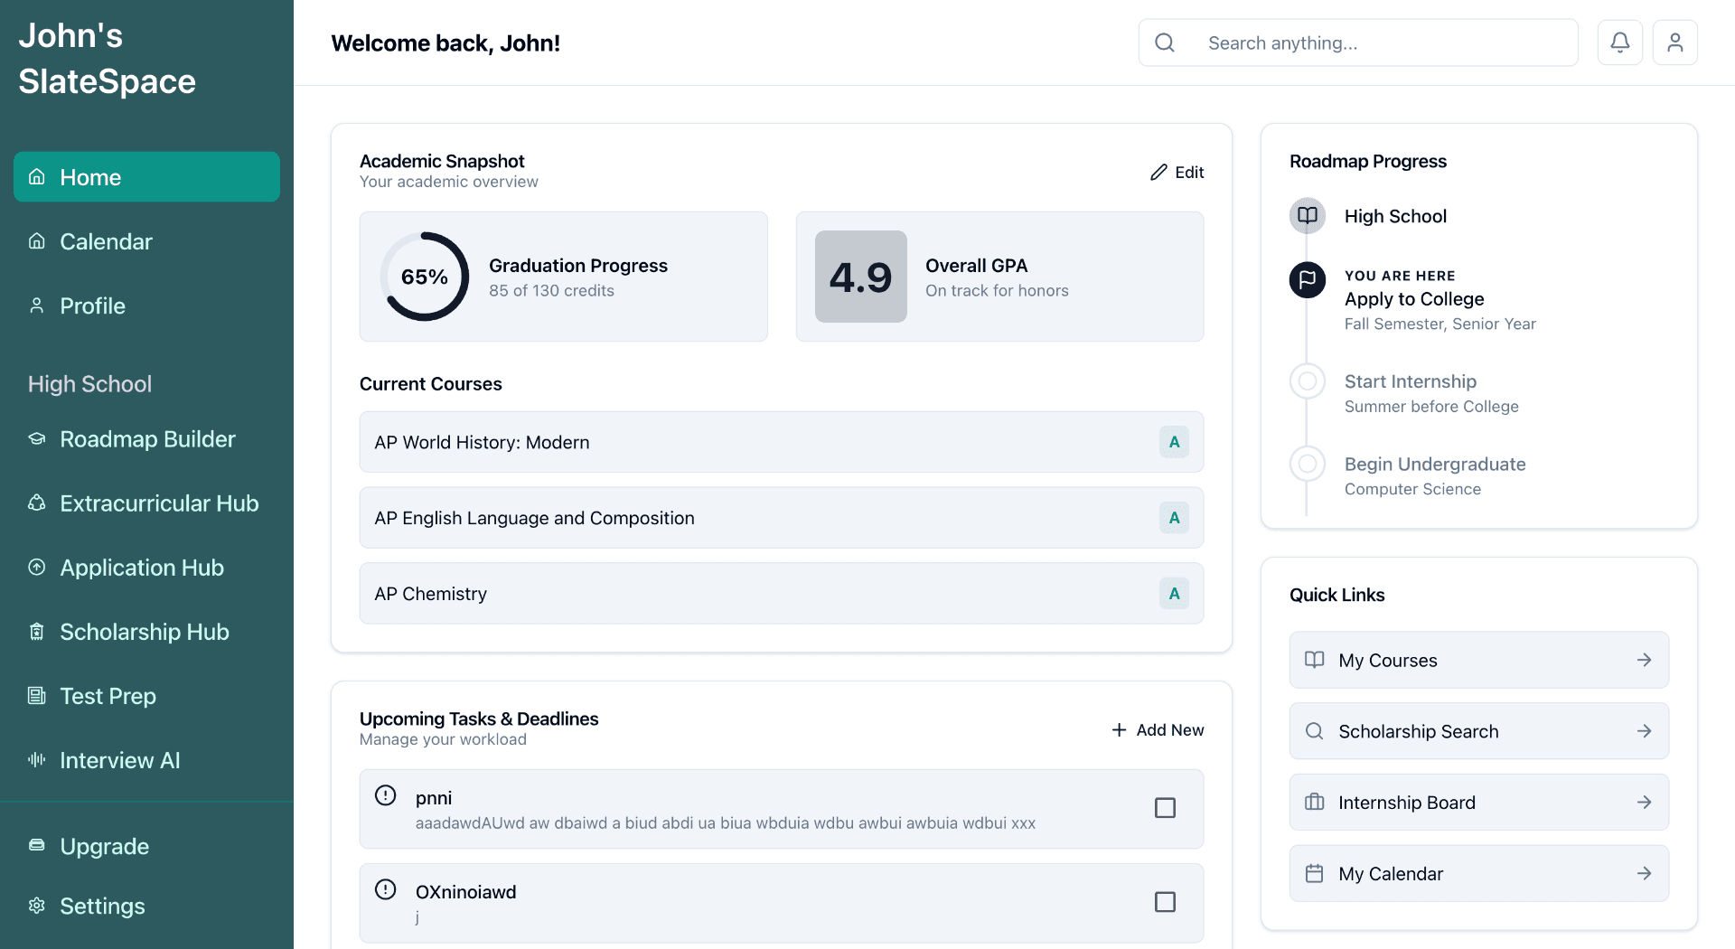Image resolution: width=1735 pixels, height=949 pixels.
Task: Open the Roadmap Builder graduation cap icon
Action: tap(36, 439)
